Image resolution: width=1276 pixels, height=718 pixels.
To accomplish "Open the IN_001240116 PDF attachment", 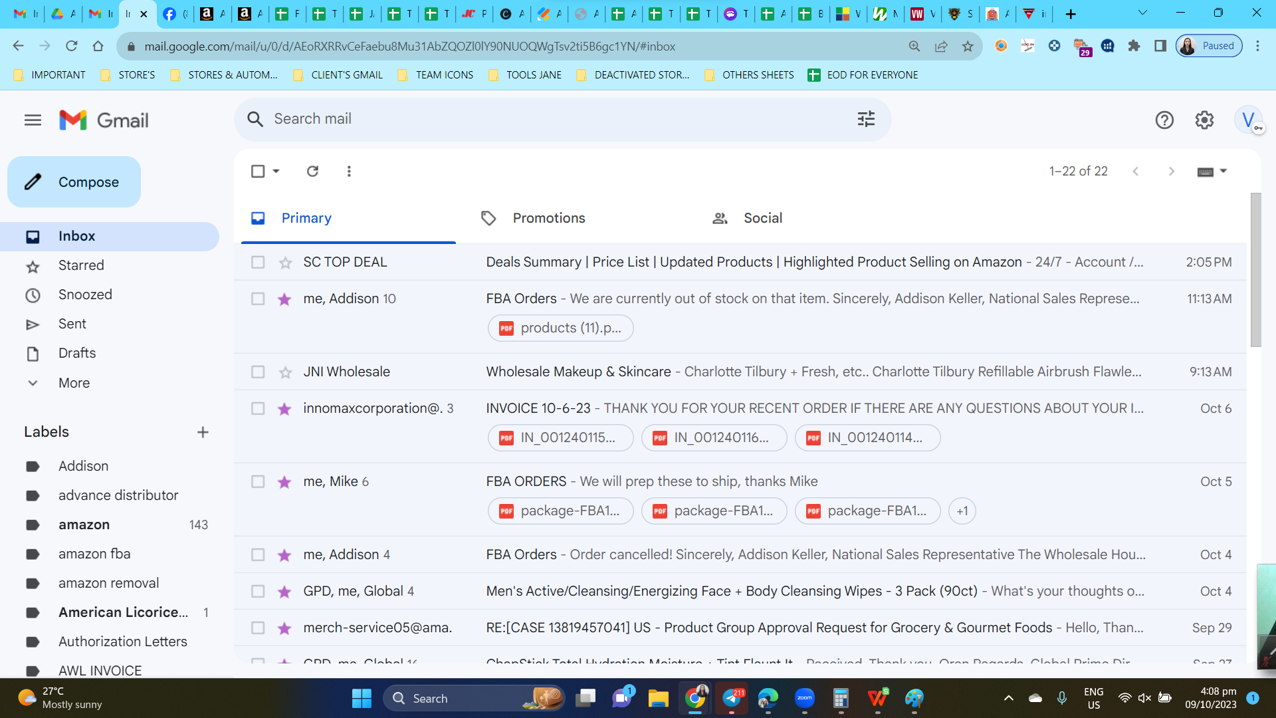I will tap(714, 437).
